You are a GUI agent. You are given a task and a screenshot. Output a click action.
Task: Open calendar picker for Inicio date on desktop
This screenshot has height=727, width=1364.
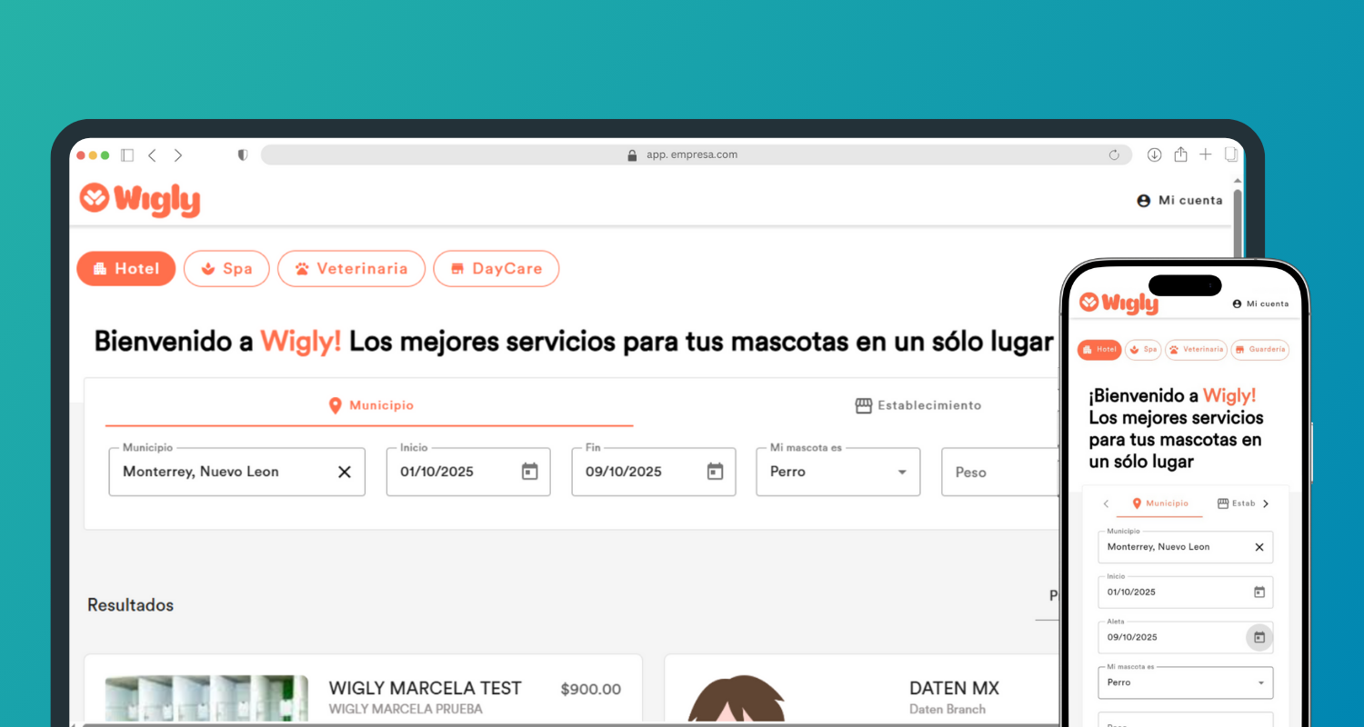(529, 472)
